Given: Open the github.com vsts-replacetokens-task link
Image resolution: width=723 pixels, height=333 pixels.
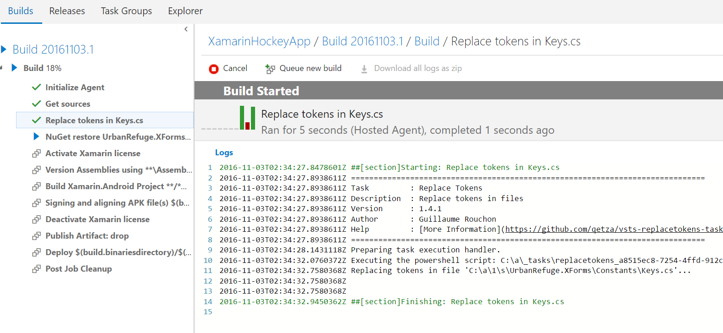Looking at the screenshot, I should 614,229.
